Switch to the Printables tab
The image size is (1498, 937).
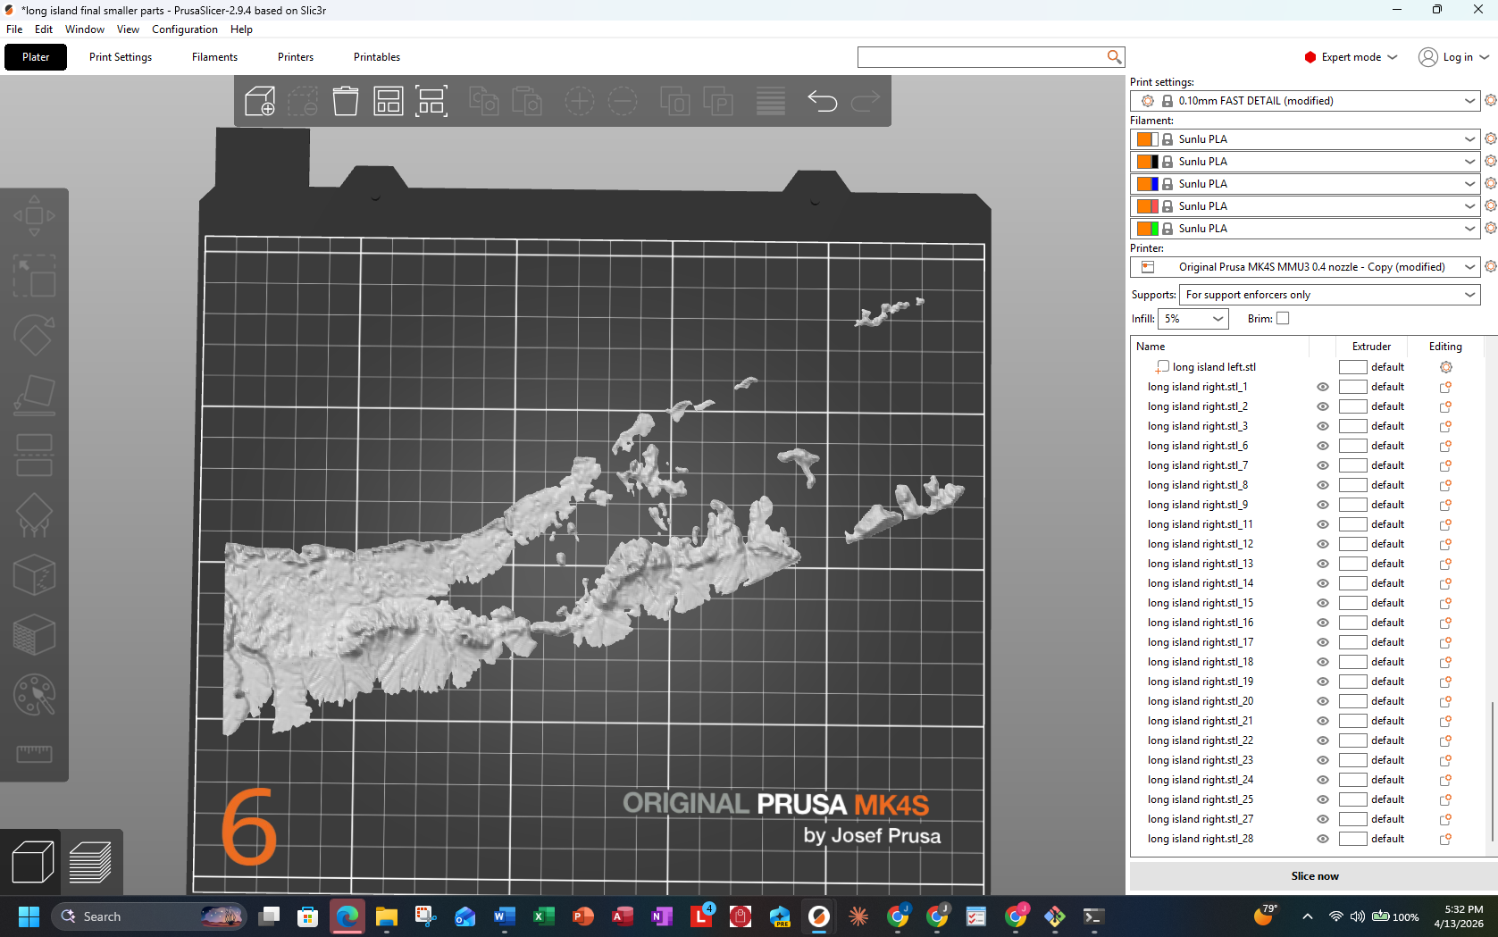click(x=377, y=57)
